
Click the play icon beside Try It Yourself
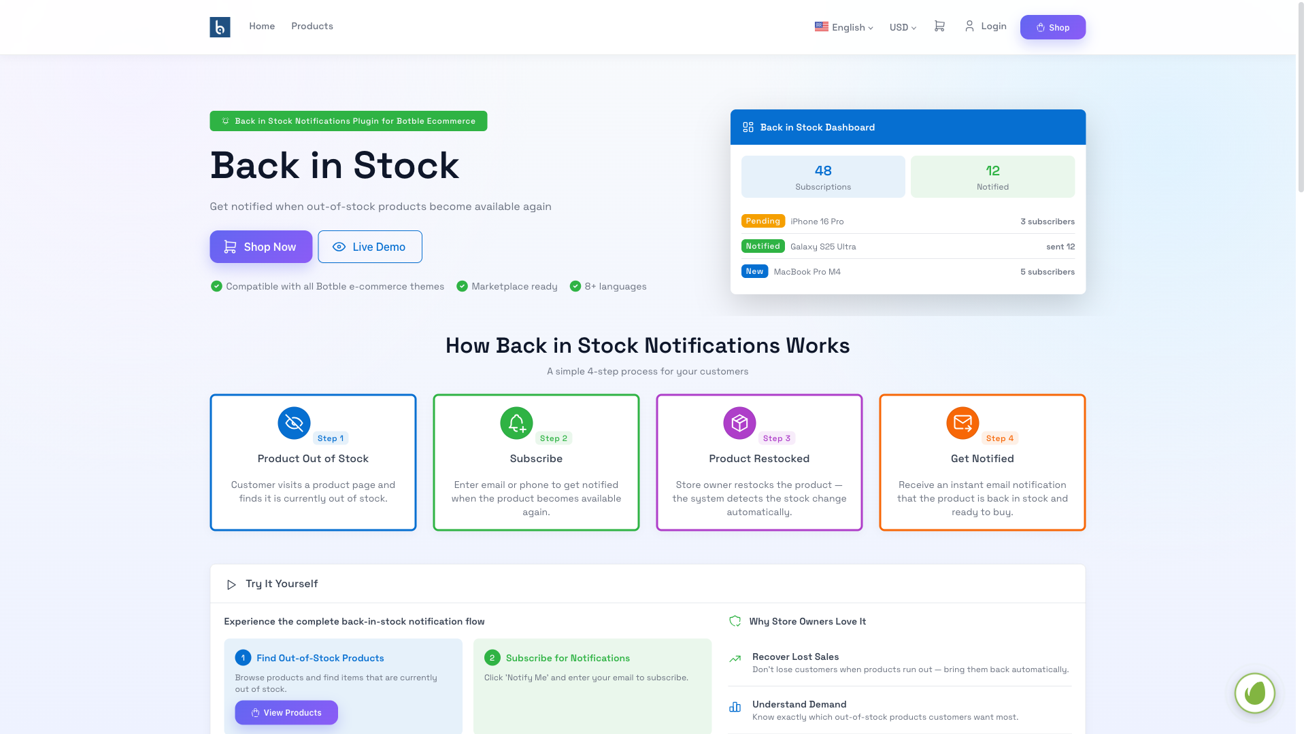[x=231, y=584]
